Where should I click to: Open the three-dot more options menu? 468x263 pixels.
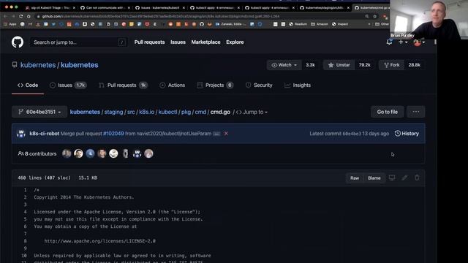(x=416, y=112)
